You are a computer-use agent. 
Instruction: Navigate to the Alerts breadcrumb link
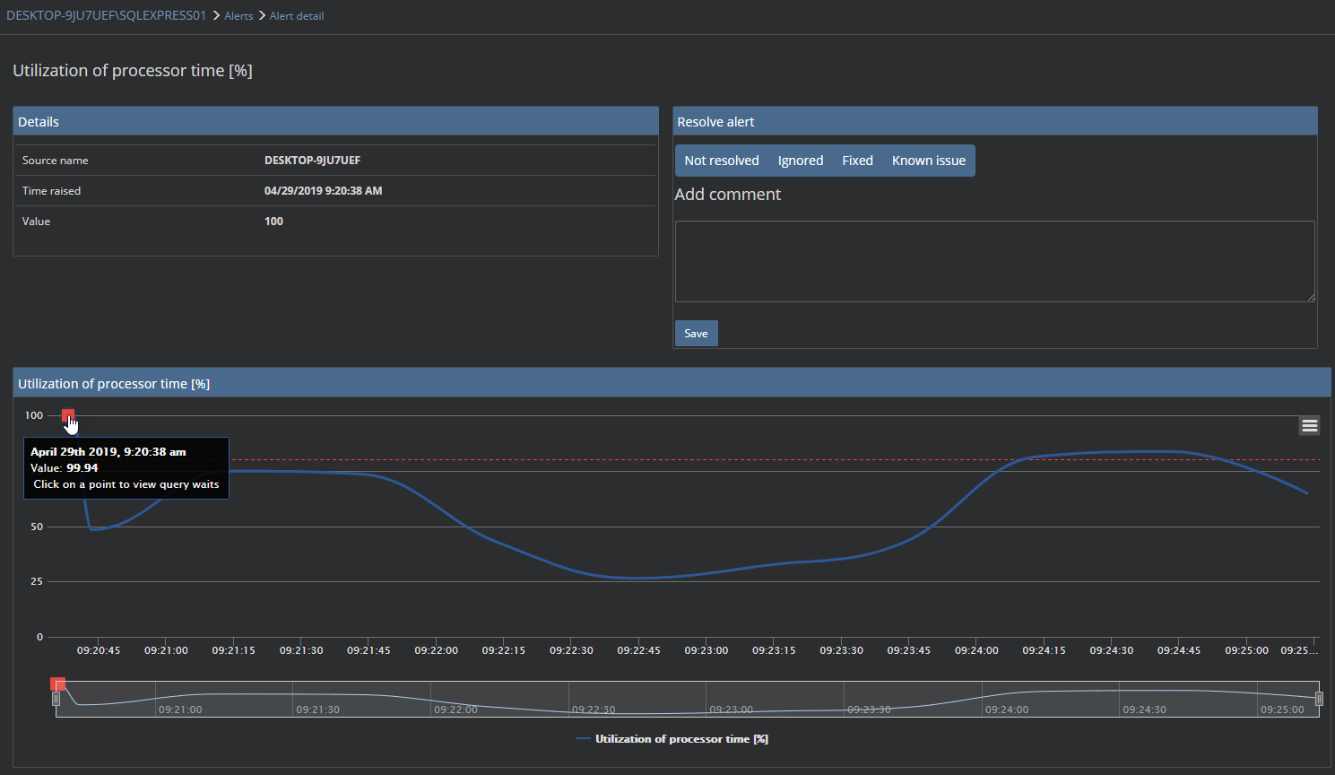click(238, 15)
